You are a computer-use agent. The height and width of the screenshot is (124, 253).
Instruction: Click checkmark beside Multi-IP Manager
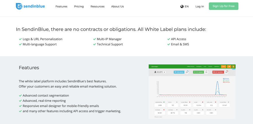94,39
